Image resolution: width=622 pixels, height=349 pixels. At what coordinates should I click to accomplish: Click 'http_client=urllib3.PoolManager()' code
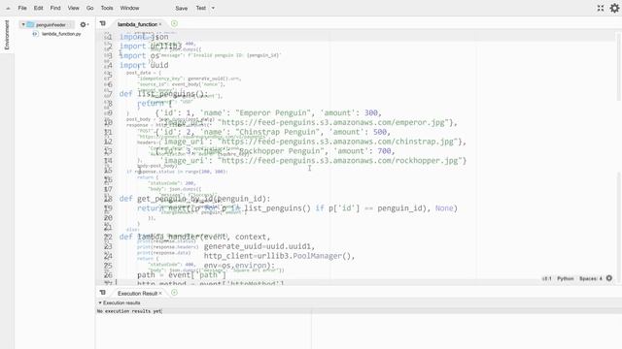[x=279, y=256]
